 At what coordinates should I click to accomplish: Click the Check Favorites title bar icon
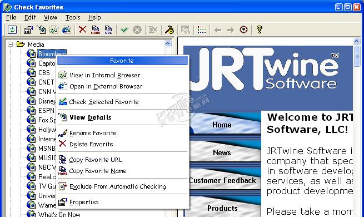coord(7,7)
